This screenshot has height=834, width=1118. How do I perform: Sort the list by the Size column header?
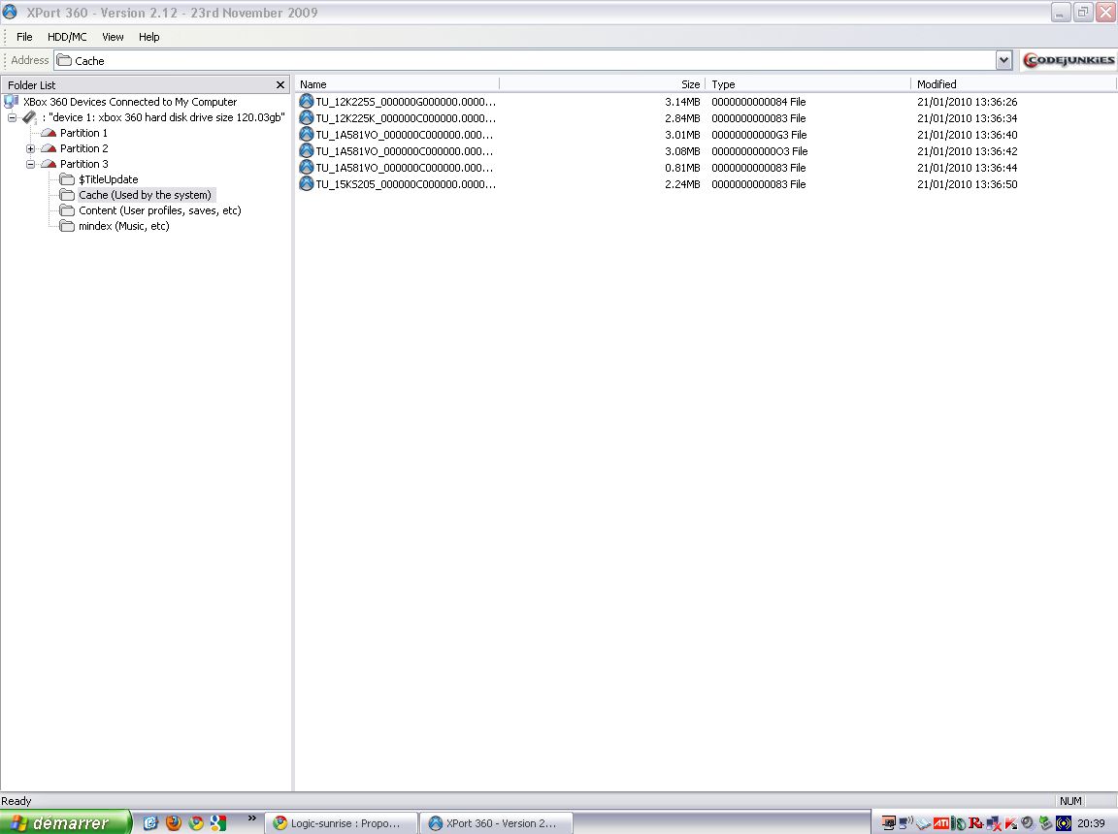point(602,84)
